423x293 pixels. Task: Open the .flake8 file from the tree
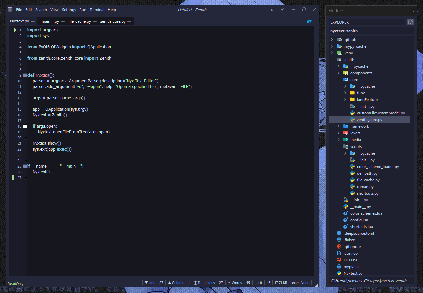coord(349,240)
